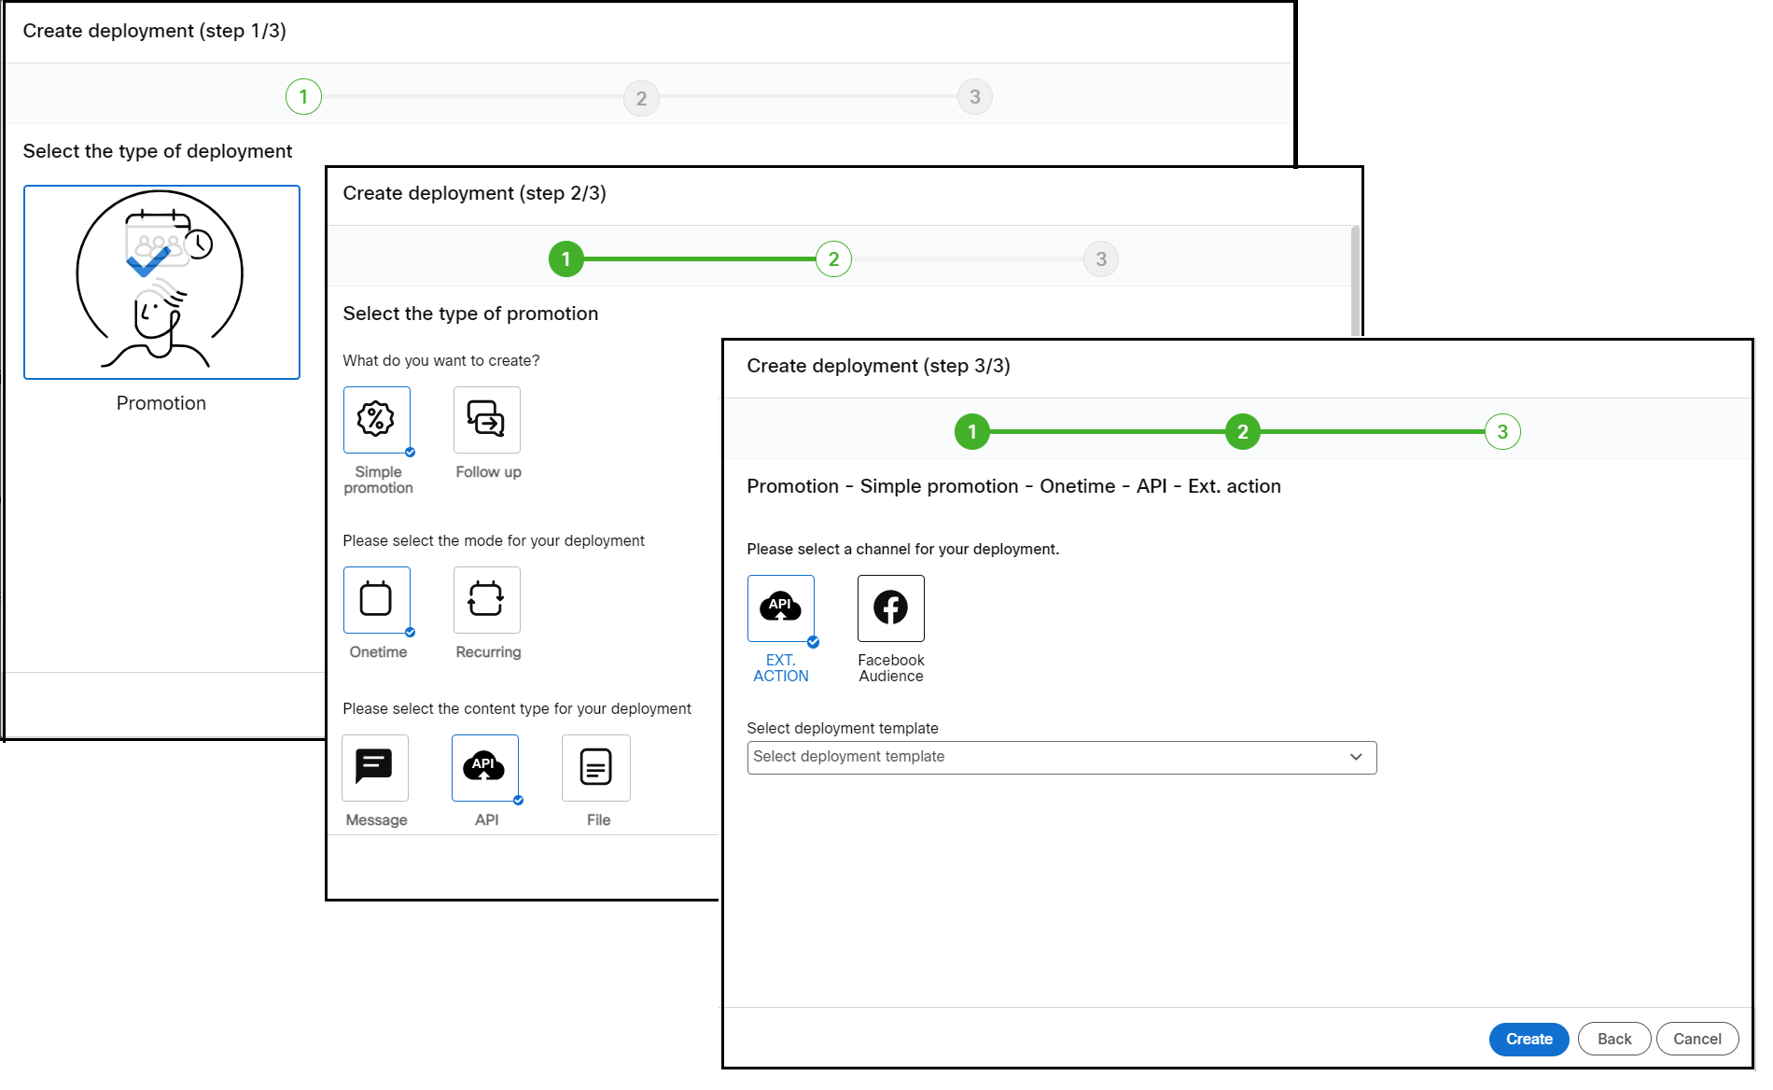Select the API content type icon
Image resolution: width=1773 pixels, height=1090 pixels.
tap(484, 767)
